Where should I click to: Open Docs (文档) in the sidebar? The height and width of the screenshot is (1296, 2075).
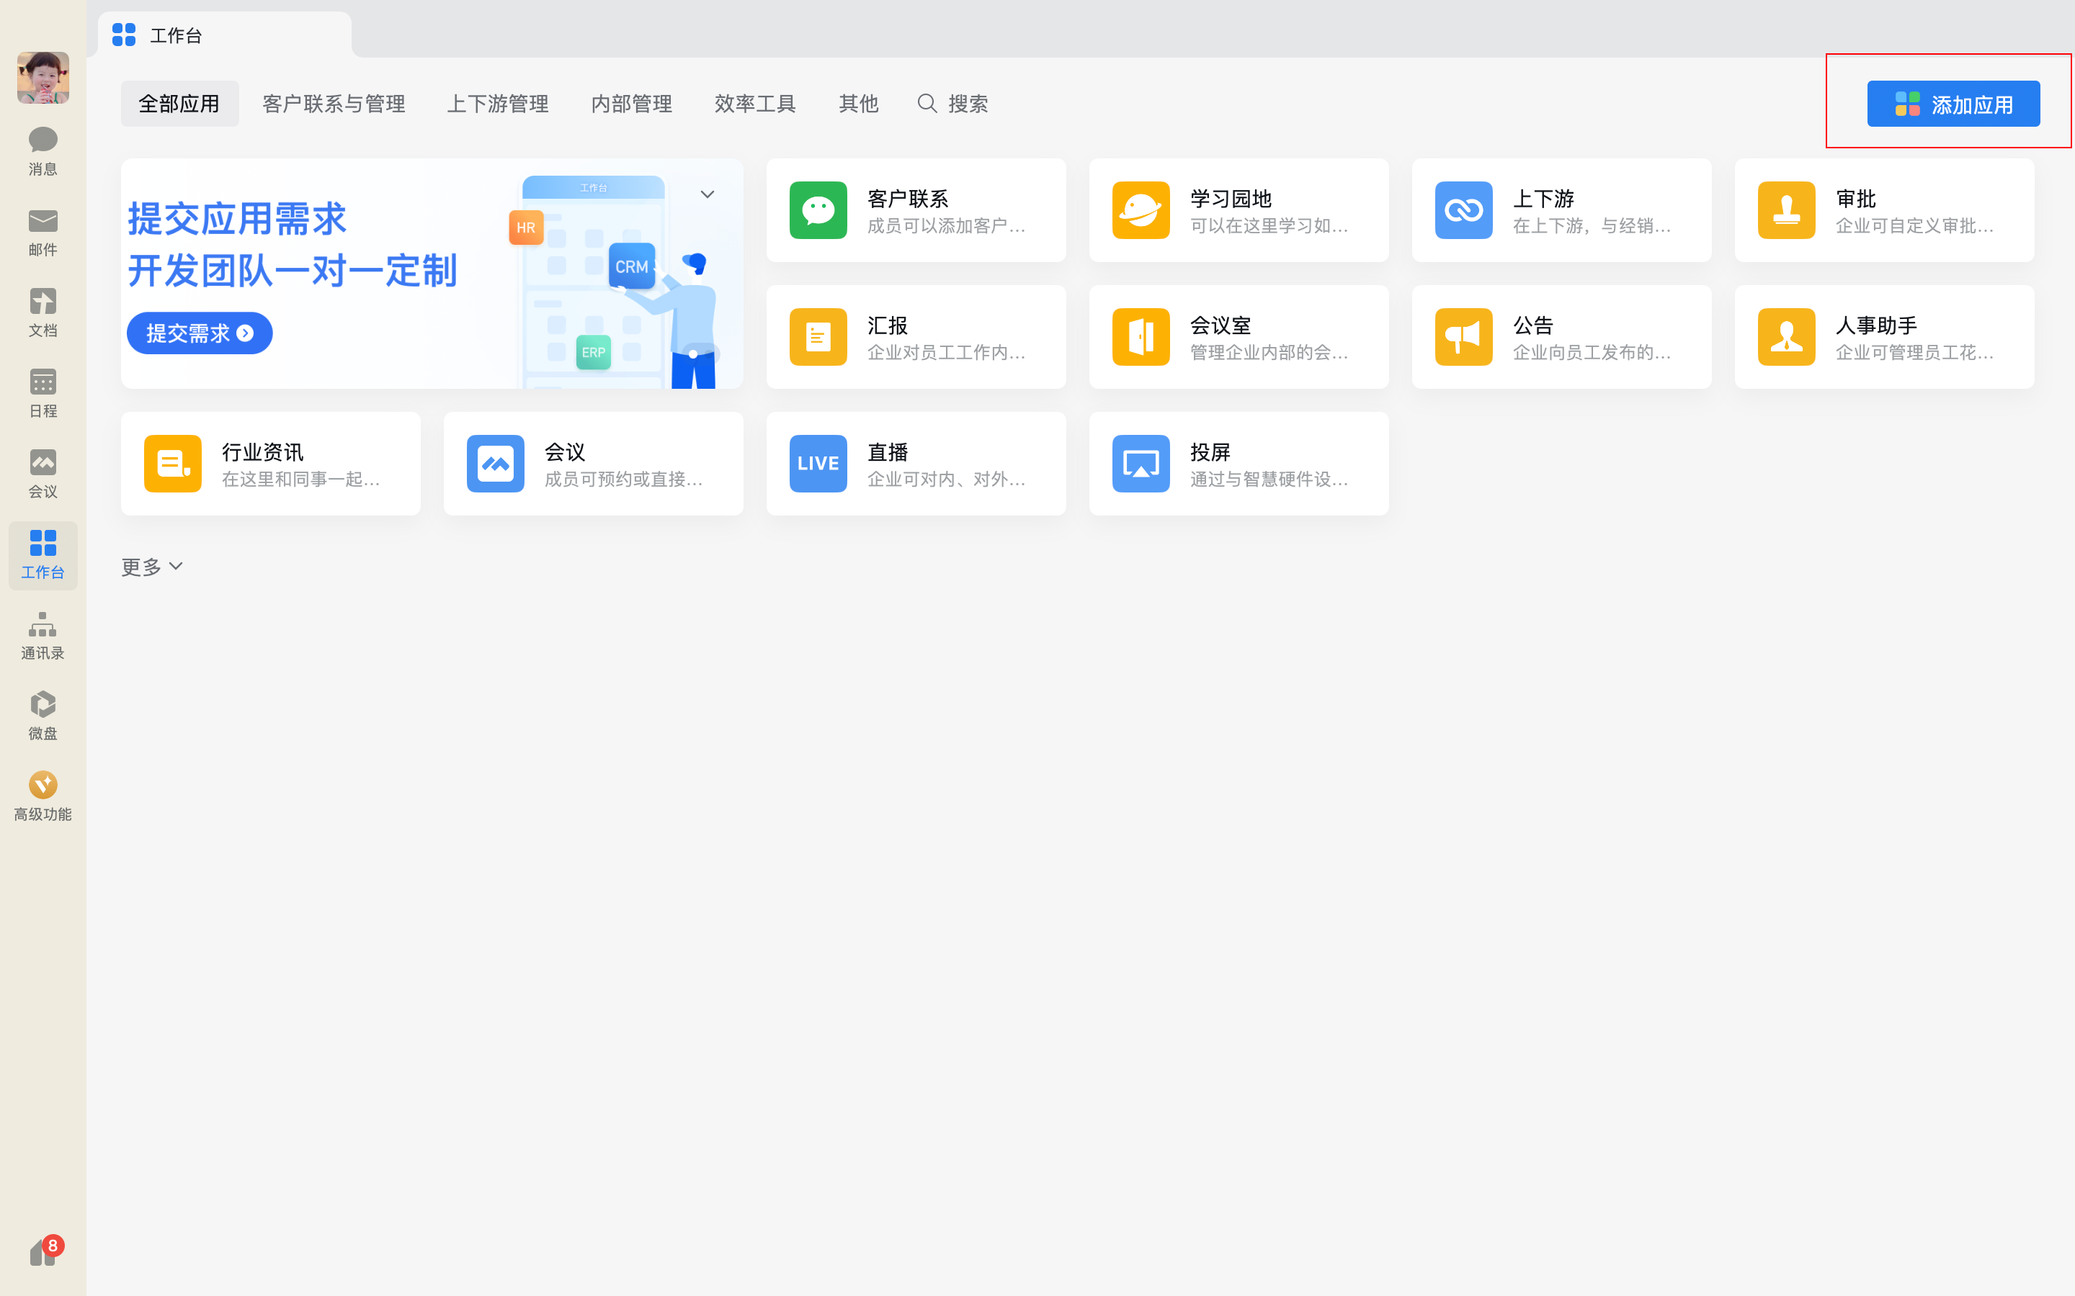43,312
